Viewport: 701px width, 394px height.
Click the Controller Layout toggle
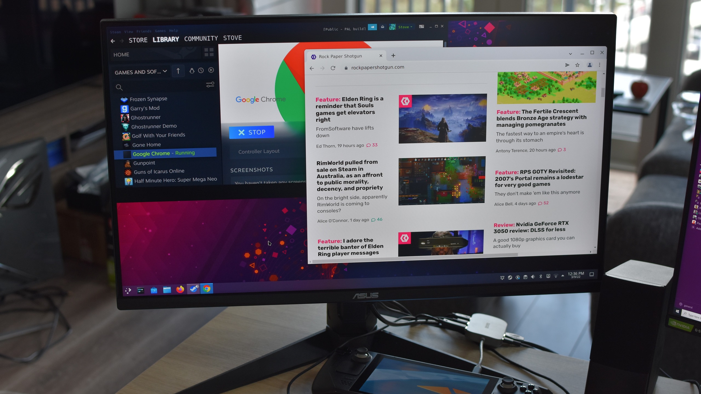(x=258, y=151)
